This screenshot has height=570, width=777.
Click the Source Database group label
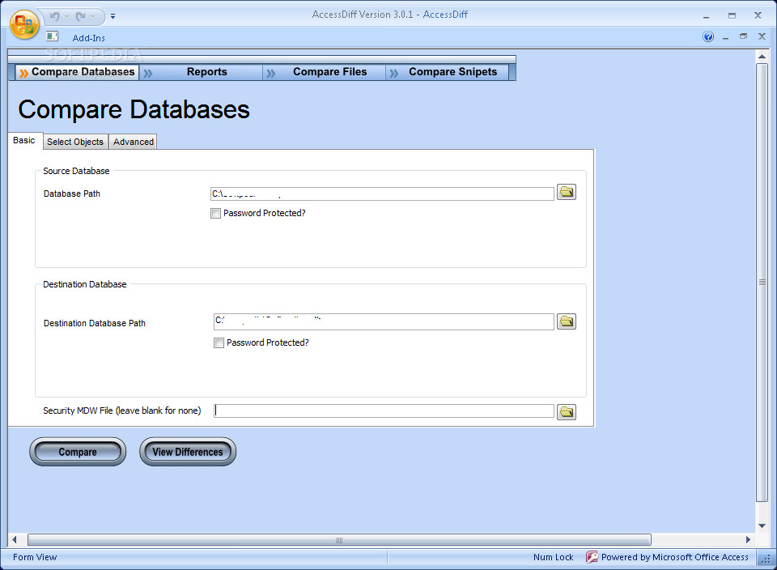[76, 171]
